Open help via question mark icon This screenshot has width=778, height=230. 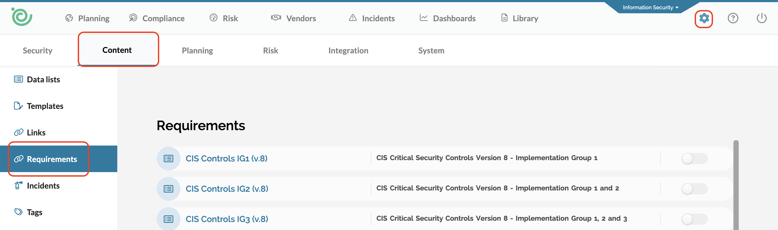coord(733,18)
